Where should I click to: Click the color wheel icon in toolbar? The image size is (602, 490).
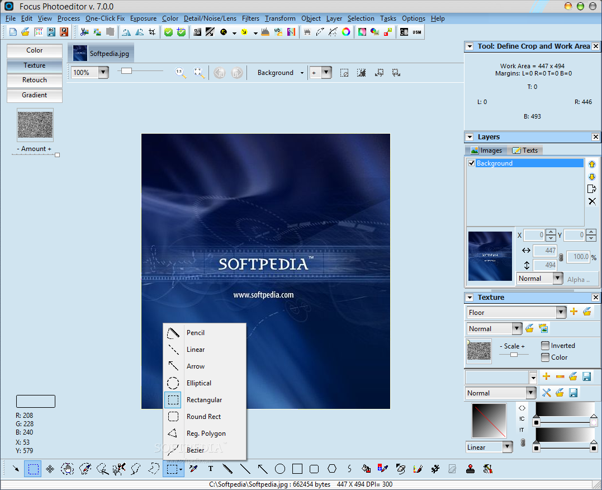point(346,32)
